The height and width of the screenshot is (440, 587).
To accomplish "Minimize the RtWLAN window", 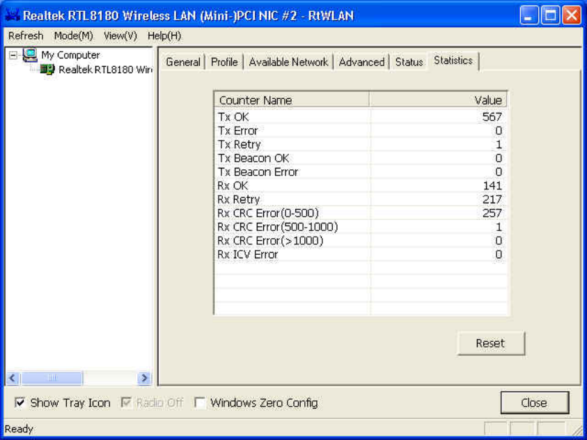I will [x=529, y=16].
